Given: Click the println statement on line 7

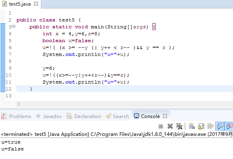Looking at the screenshot, I should (x=86, y=54).
